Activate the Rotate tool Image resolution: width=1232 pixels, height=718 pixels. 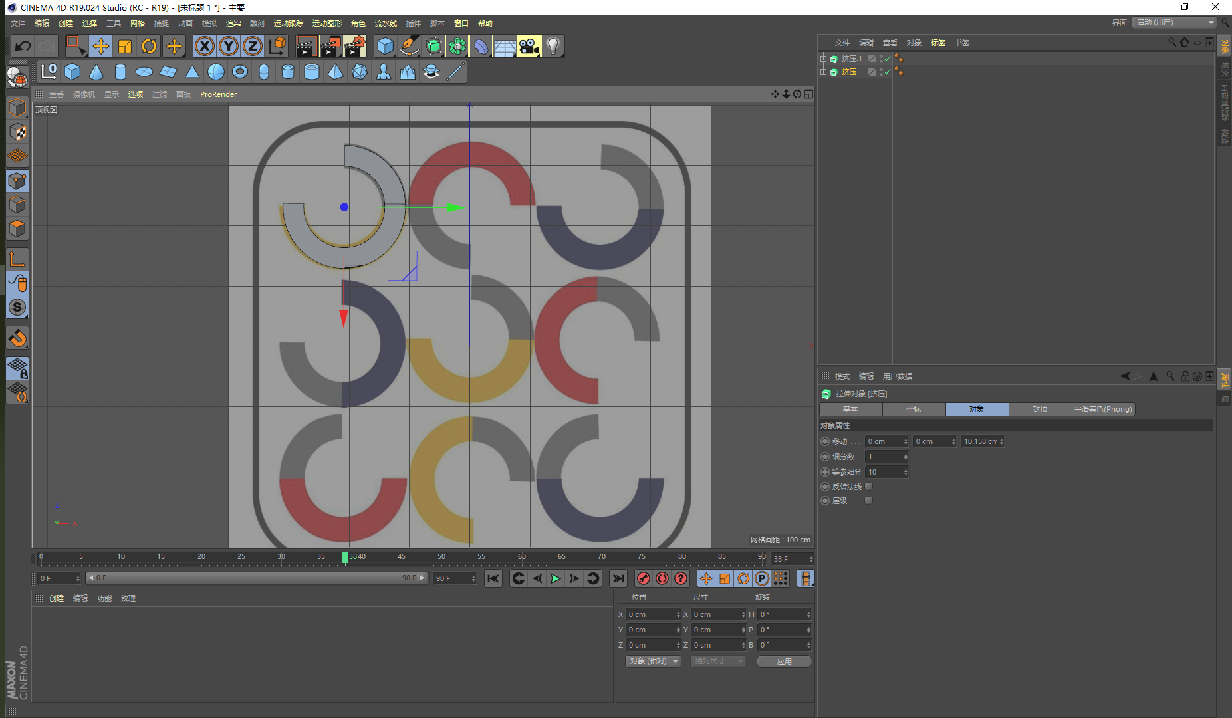click(x=149, y=46)
